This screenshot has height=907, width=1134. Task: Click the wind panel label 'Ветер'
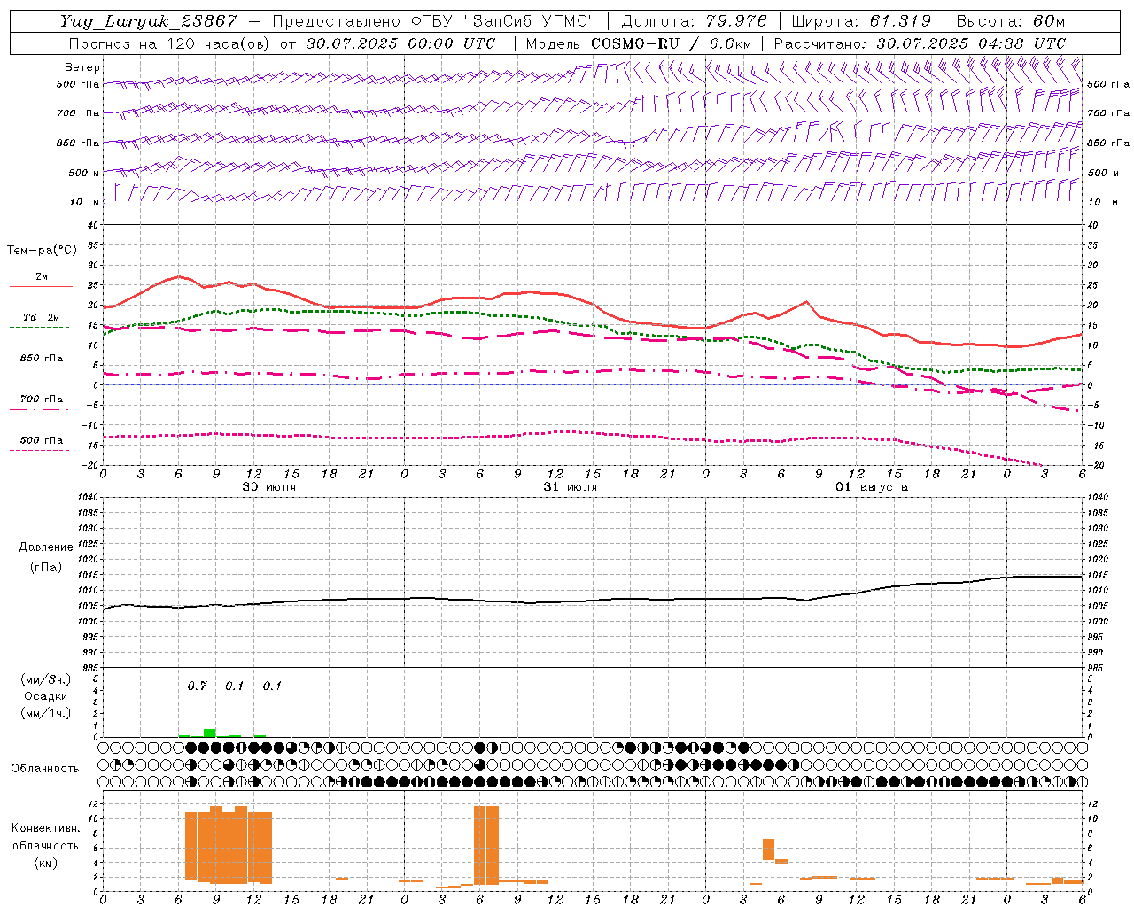point(82,67)
